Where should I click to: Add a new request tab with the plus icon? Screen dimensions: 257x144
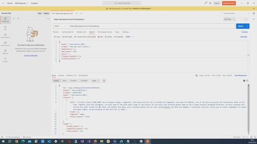point(76,13)
